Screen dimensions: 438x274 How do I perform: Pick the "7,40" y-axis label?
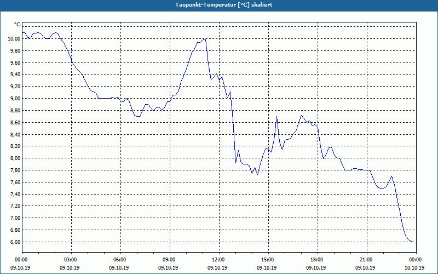point(15,194)
